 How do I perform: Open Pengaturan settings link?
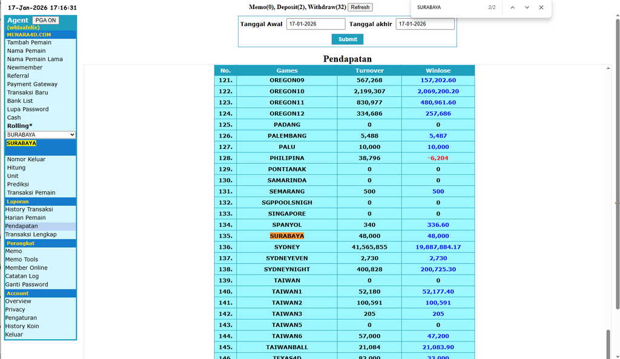click(21, 318)
